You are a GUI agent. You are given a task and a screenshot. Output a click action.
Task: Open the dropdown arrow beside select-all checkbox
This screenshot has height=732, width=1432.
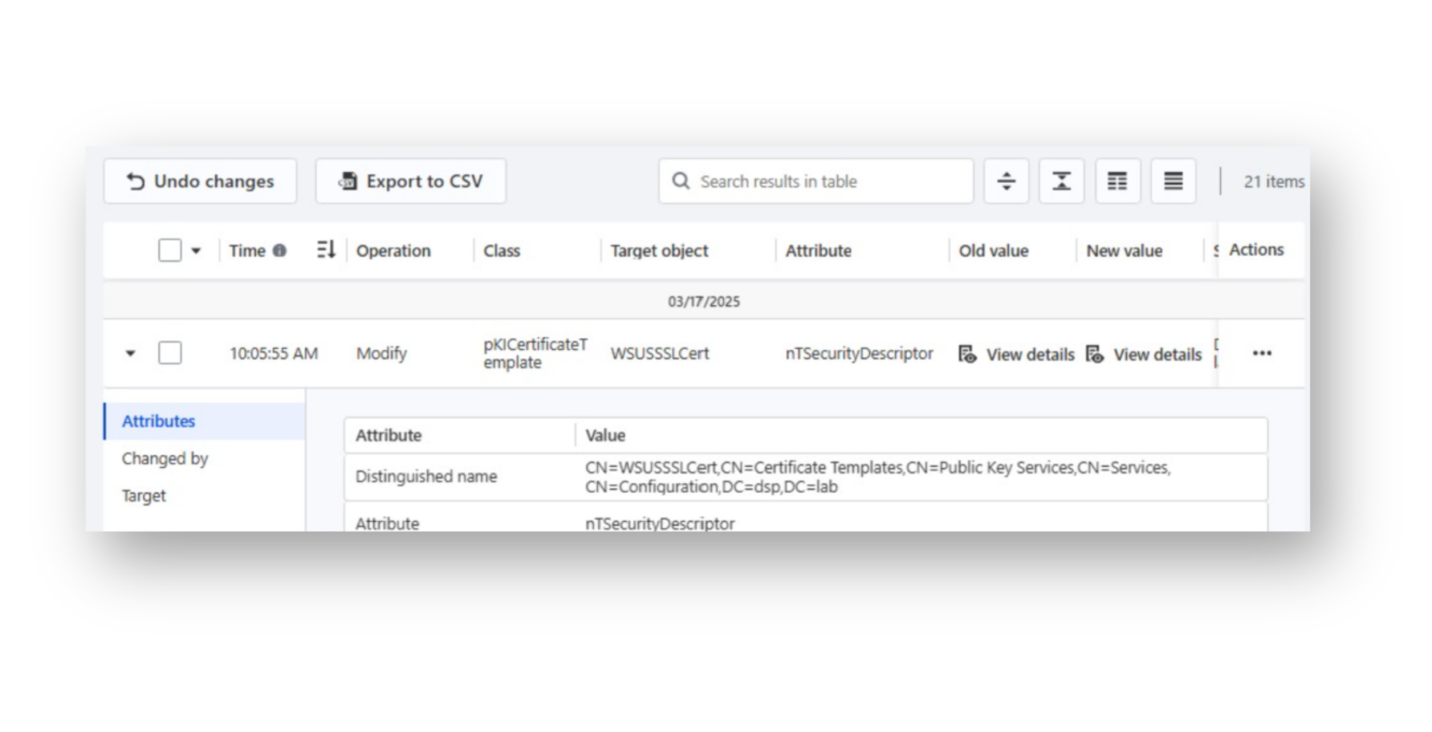[x=196, y=250]
